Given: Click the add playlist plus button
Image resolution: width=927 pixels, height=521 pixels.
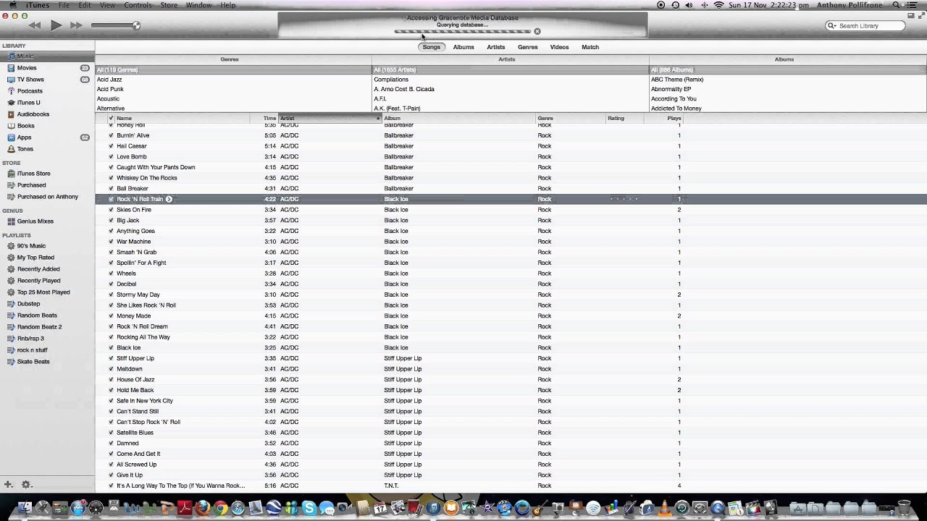Looking at the screenshot, I should pos(8,485).
